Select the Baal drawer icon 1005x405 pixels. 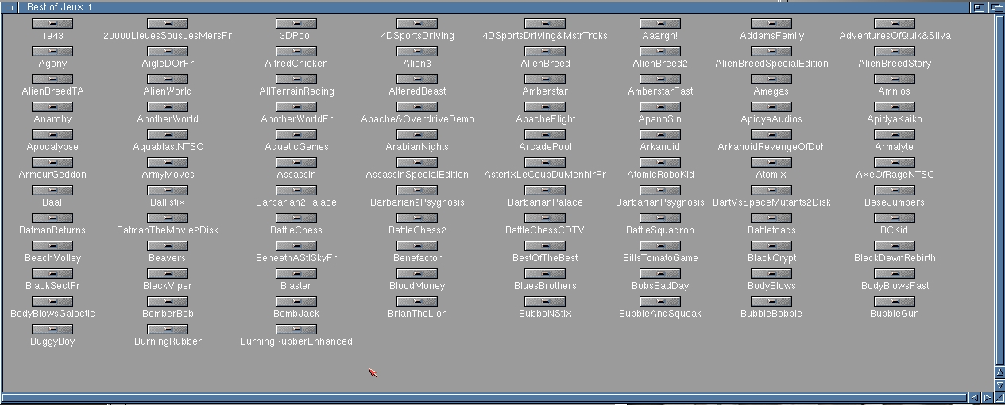[52, 191]
